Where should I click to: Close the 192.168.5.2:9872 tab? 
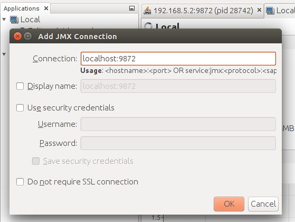click(259, 10)
